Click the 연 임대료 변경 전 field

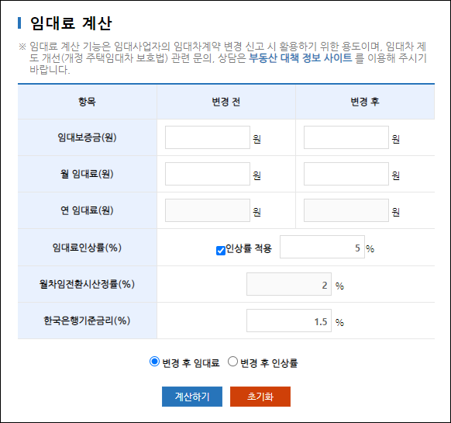pyautogui.click(x=208, y=210)
